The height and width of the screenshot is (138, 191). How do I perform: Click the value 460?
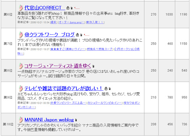170,44
